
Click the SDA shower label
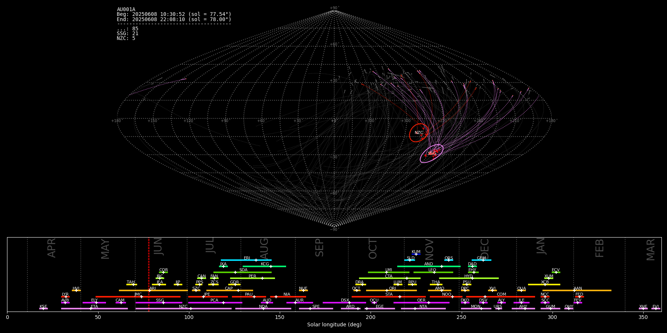(243, 270)
